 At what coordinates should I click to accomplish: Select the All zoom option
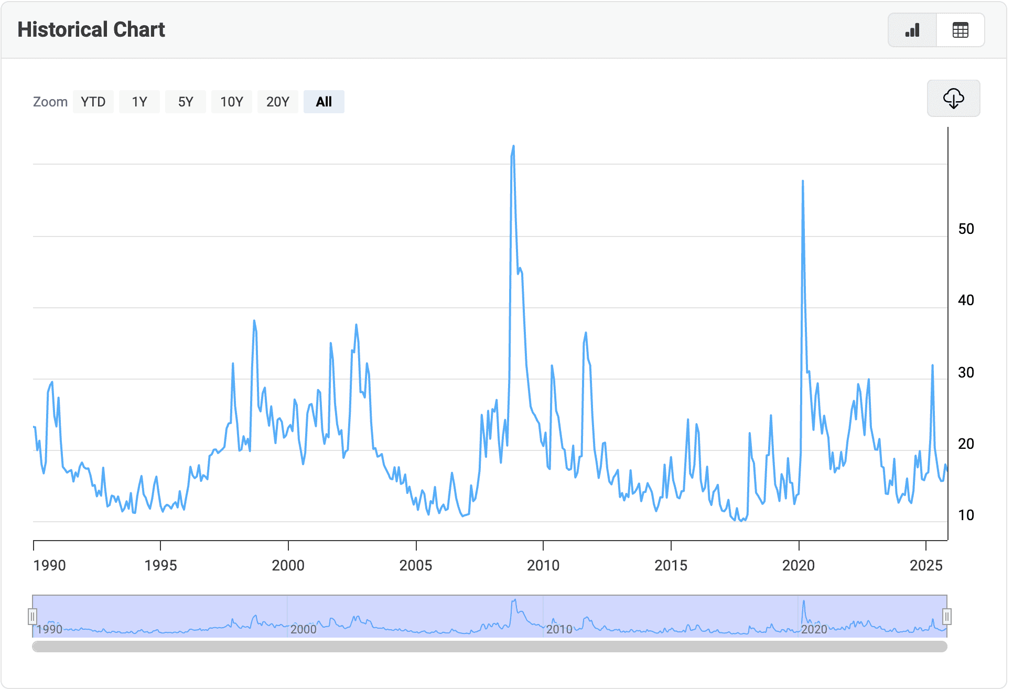coord(324,101)
